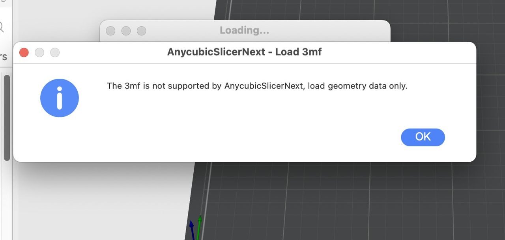Screen dimensions: 505x240
Task: Close the Load 3mf dialog with the red button
Action: click(24, 52)
